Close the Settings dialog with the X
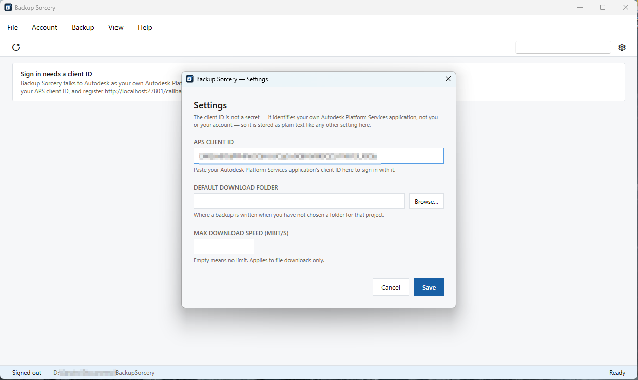Viewport: 638px width, 380px height. pyautogui.click(x=448, y=79)
